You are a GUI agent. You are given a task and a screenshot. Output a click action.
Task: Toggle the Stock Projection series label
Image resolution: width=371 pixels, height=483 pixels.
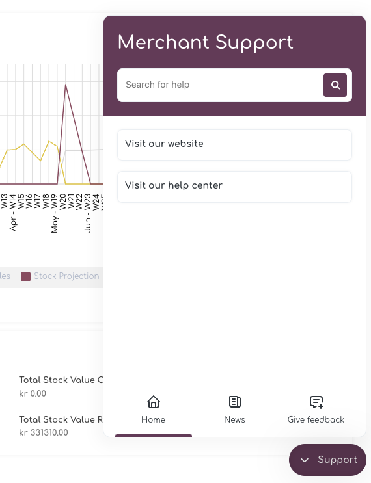pos(66,276)
